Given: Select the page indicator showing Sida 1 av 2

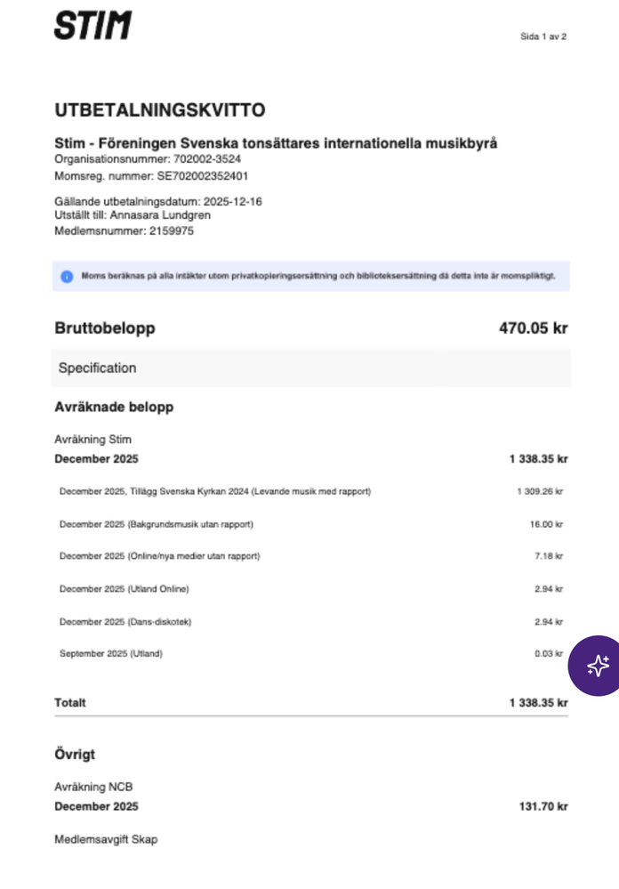Looking at the screenshot, I should 543,36.
